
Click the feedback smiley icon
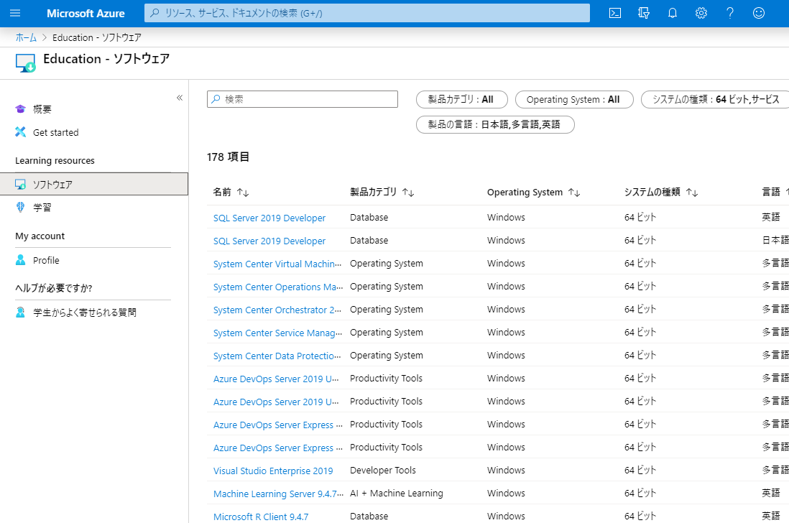pyautogui.click(x=759, y=13)
